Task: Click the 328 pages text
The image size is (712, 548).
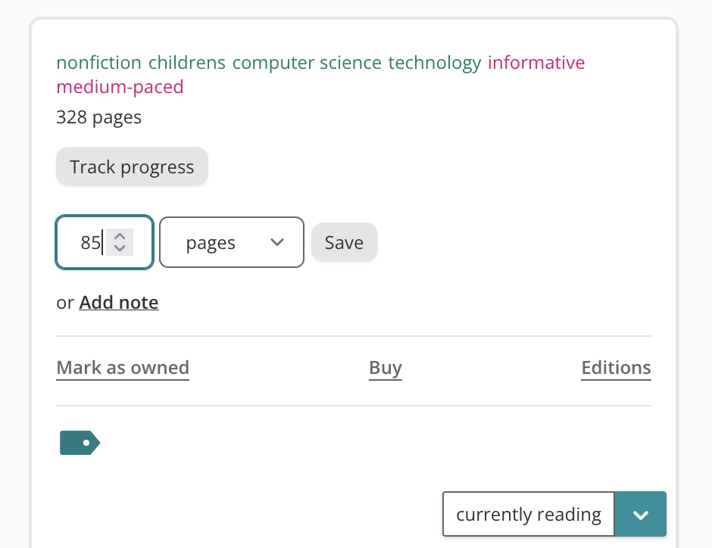Action: (x=99, y=117)
